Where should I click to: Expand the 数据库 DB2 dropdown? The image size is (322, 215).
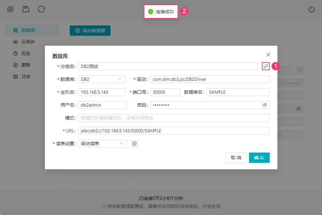tap(102, 79)
